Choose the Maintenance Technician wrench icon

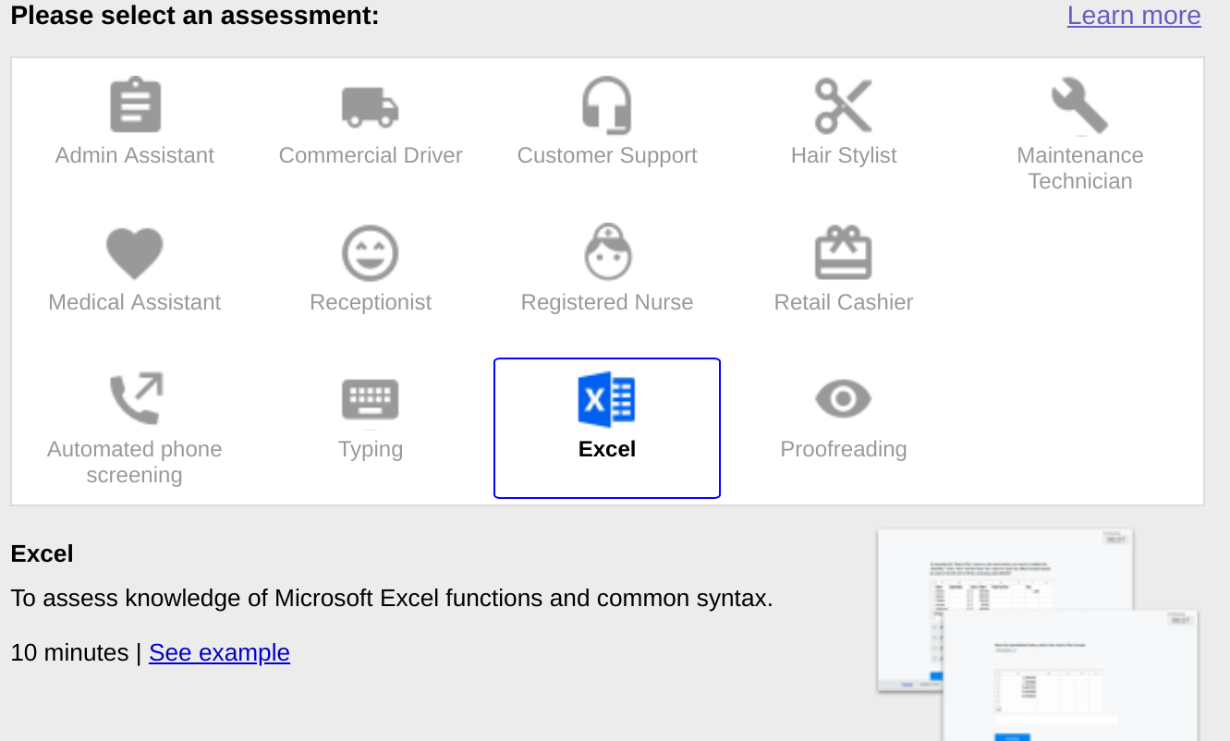(1080, 104)
